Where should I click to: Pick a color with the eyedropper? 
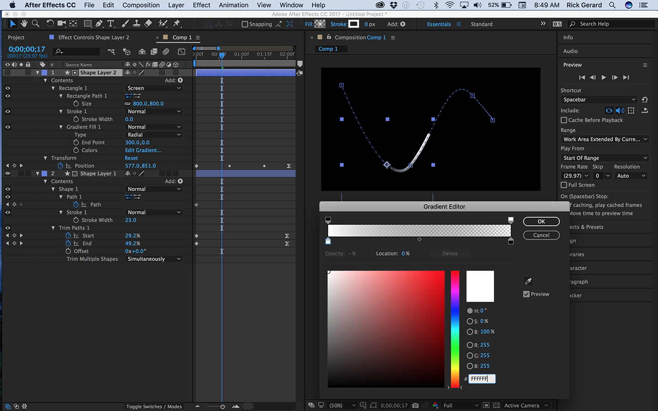(x=528, y=281)
